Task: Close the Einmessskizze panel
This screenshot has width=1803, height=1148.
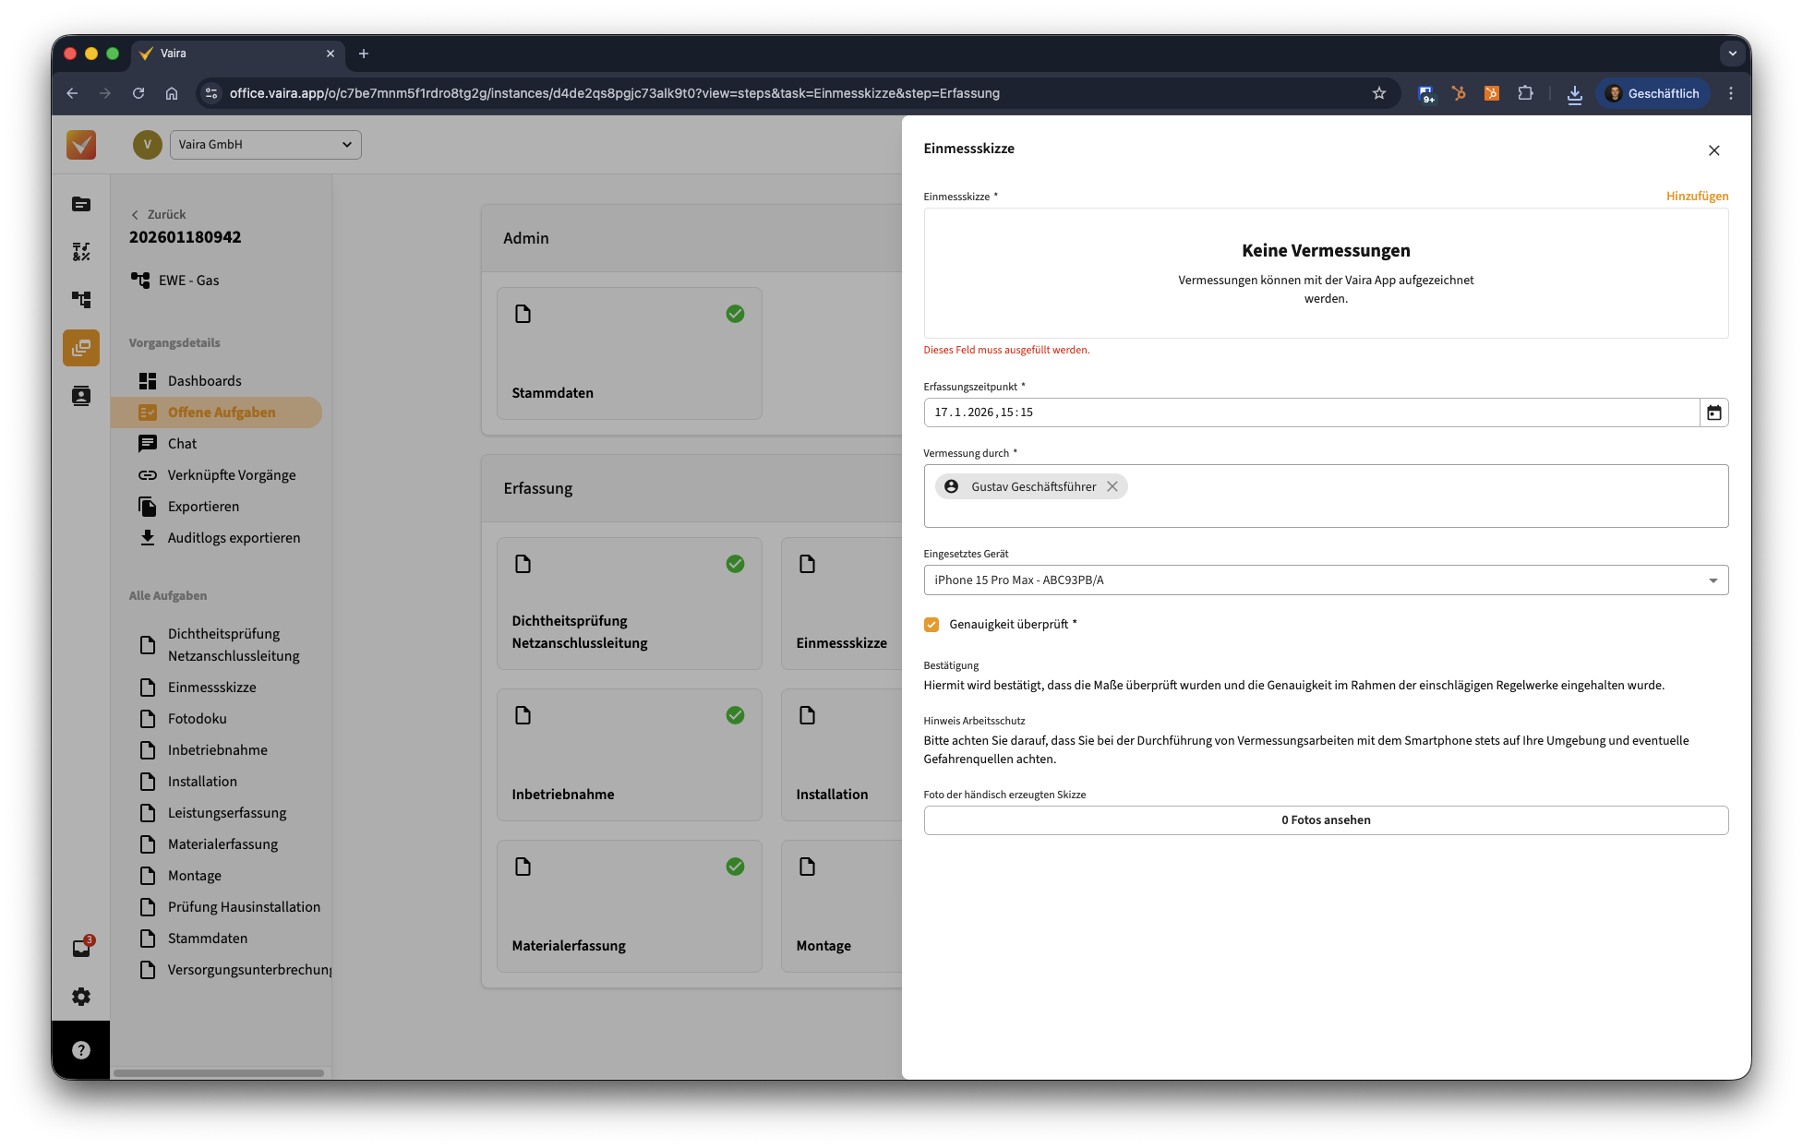Action: 1713,150
